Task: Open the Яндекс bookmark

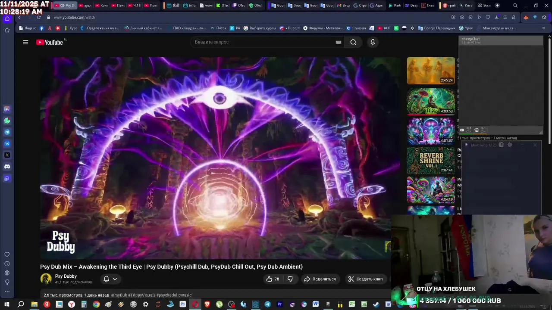Action: [x=28, y=28]
